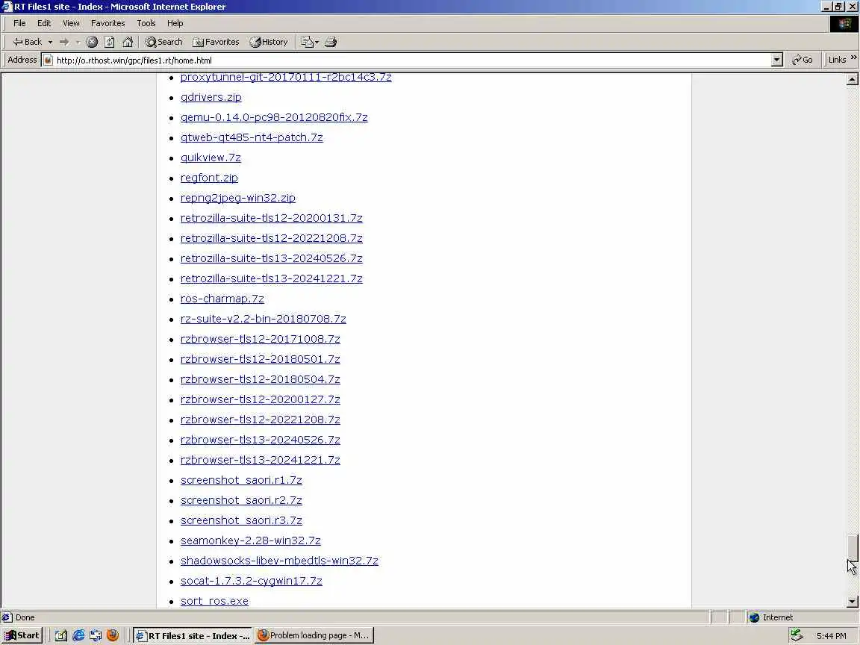The width and height of the screenshot is (860, 645).
Task: Open rzbrowser-tls12-20180501.7z link
Action: [x=260, y=359]
